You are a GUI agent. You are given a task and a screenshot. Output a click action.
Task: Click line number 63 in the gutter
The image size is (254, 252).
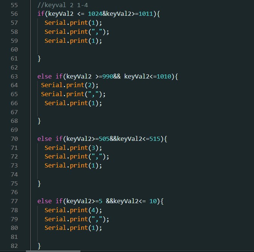click(14, 76)
